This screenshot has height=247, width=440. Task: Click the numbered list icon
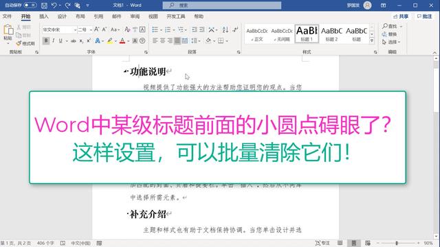pos(168,30)
